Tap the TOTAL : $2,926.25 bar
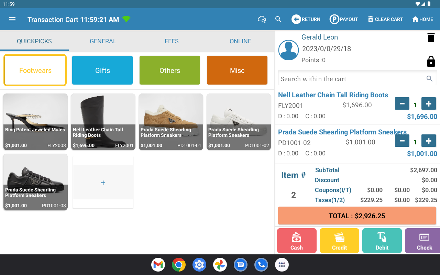 (x=357, y=216)
